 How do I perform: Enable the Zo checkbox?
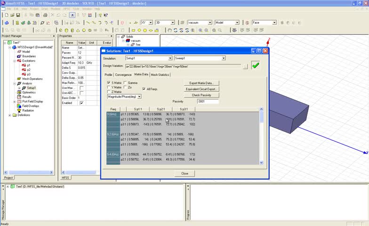tap(125, 87)
